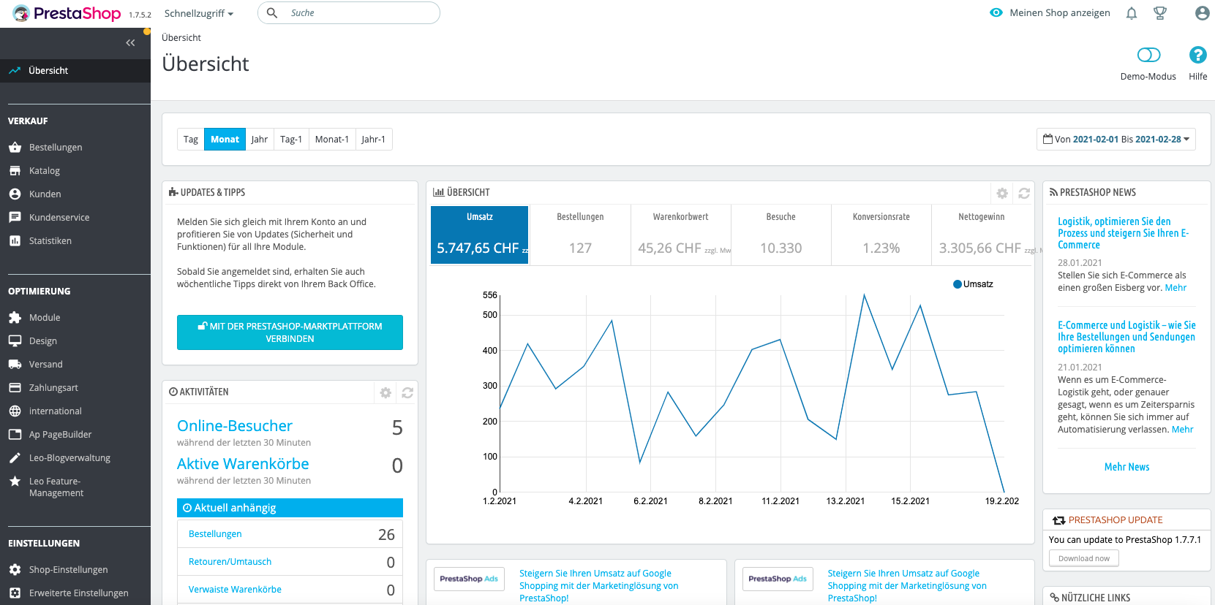This screenshot has height=605, width=1215.
Task: Open Statistiken in the sidebar
Action: 50,241
